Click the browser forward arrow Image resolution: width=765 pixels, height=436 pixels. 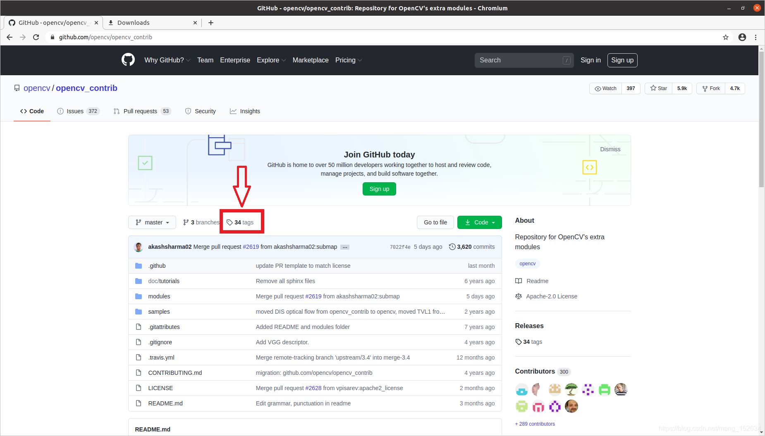(23, 37)
